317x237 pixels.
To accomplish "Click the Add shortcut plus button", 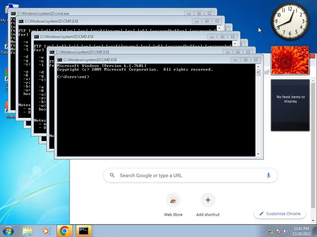I will (208, 200).
